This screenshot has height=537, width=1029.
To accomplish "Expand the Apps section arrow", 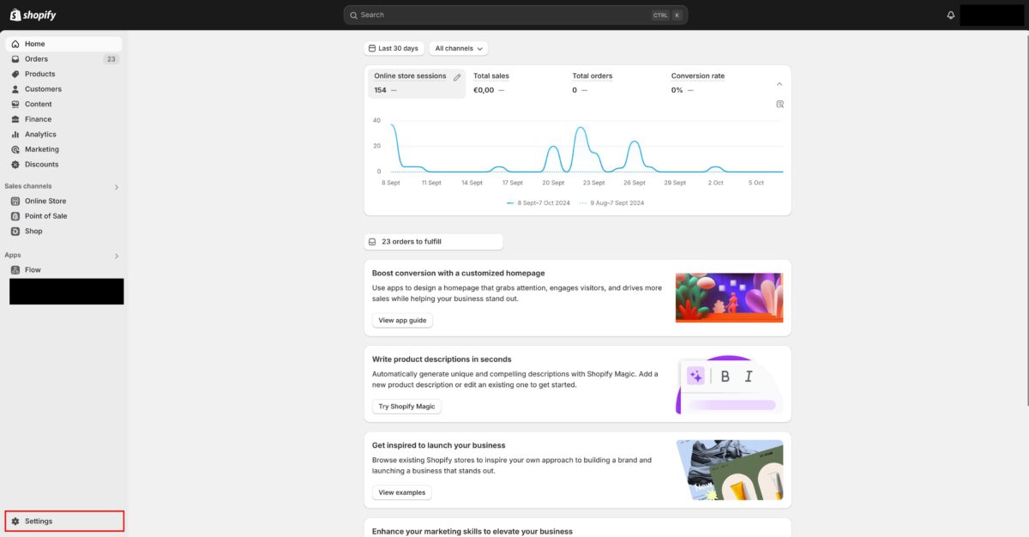I will [x=117, y=256].
